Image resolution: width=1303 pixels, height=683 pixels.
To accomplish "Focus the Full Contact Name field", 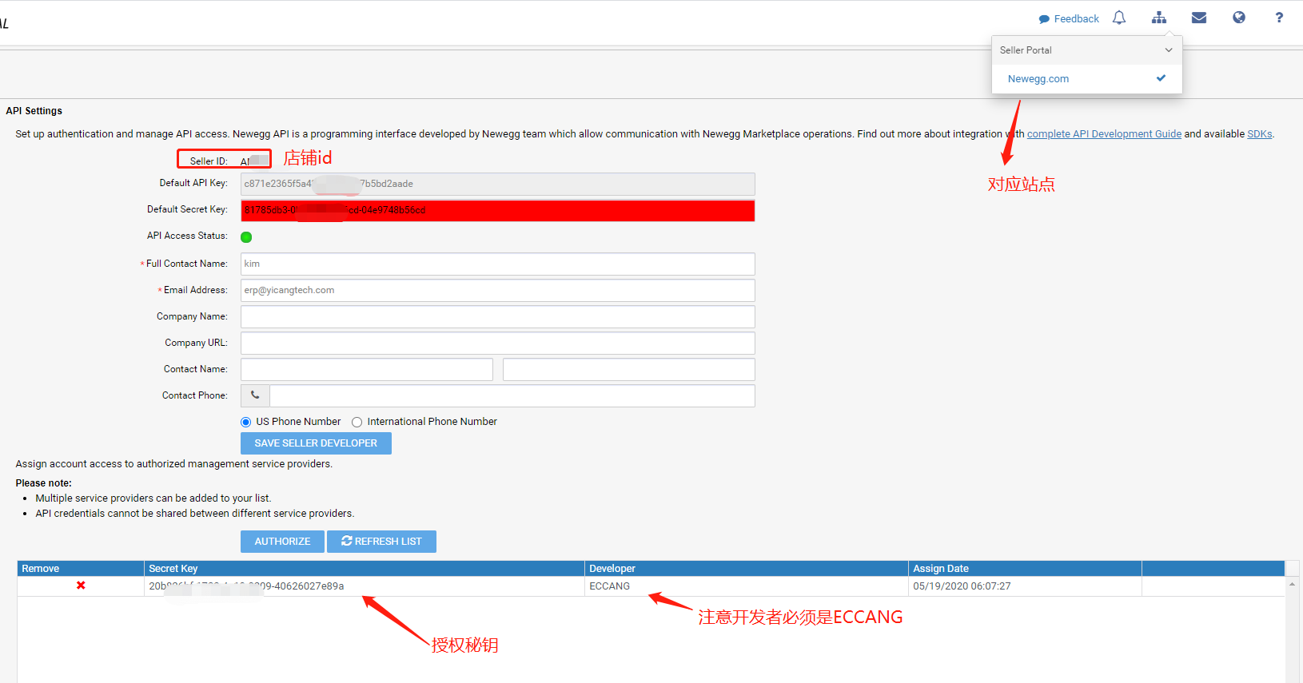I will pos(497,264).
